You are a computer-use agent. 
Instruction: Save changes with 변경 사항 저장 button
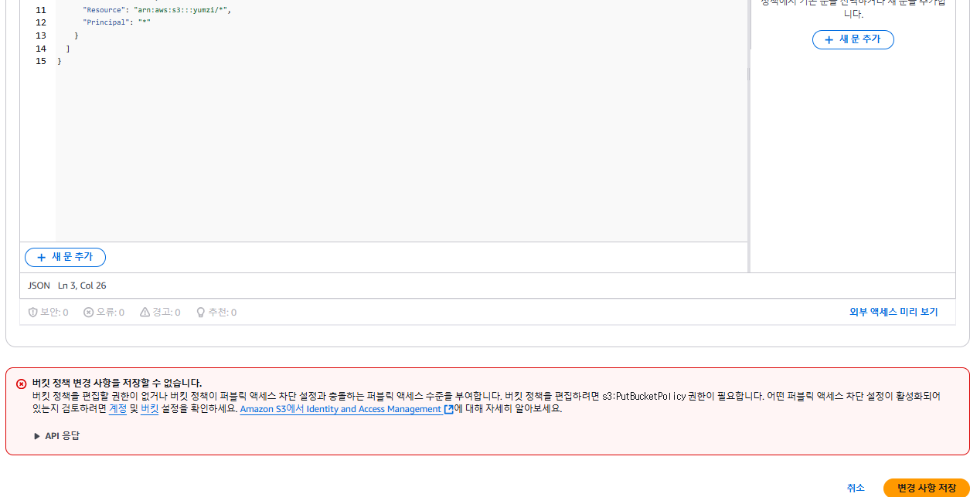pyautogui.click(x=926, y=488)
